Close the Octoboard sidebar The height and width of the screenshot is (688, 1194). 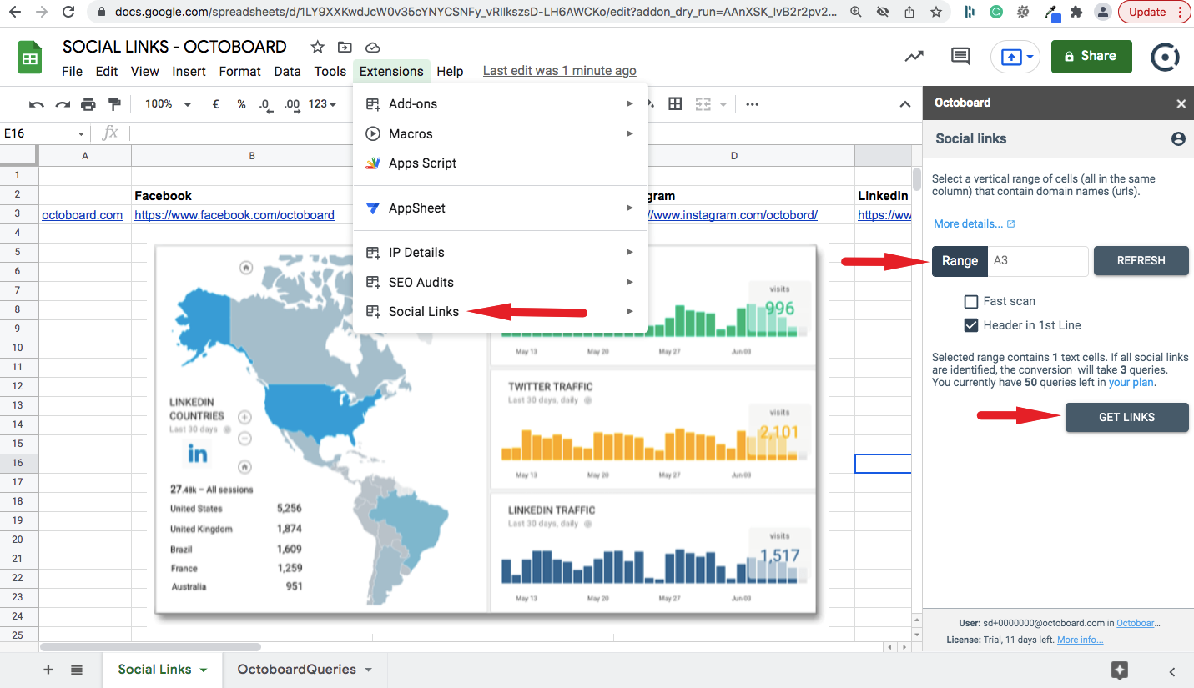point(1181,103)
